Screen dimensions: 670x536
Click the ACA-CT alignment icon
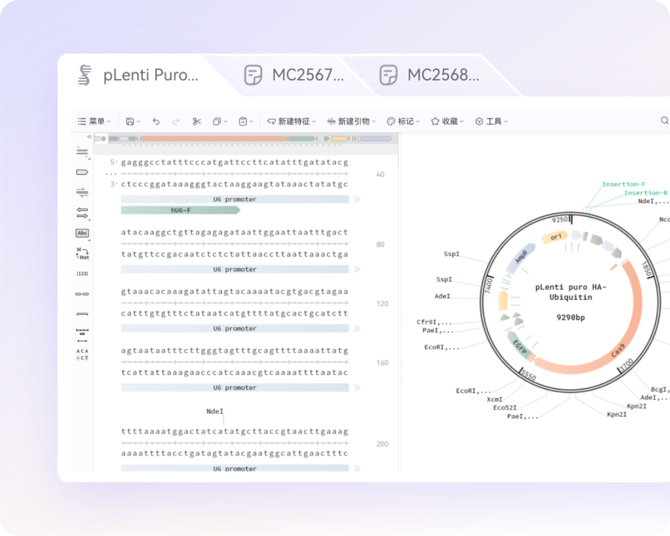(x=82, y=354)
